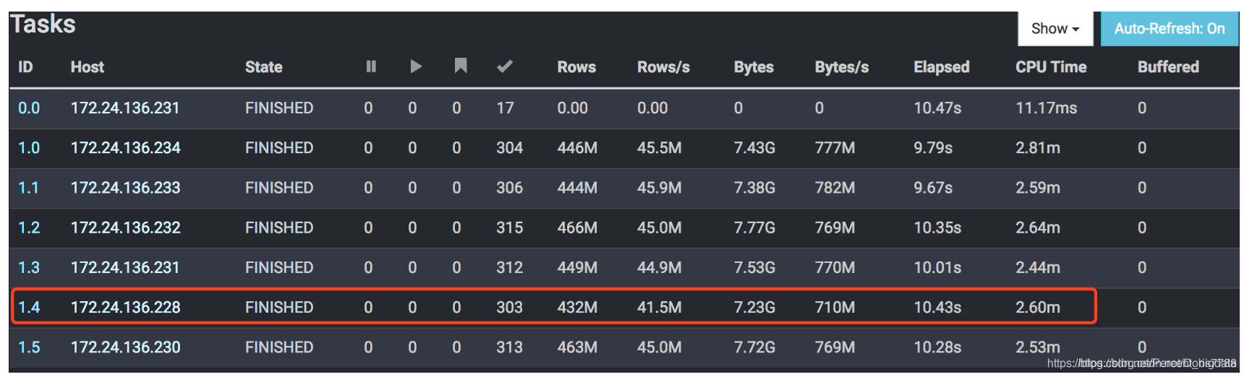Click bytes per second 777M
The image size is (1244, 377).
835,148
